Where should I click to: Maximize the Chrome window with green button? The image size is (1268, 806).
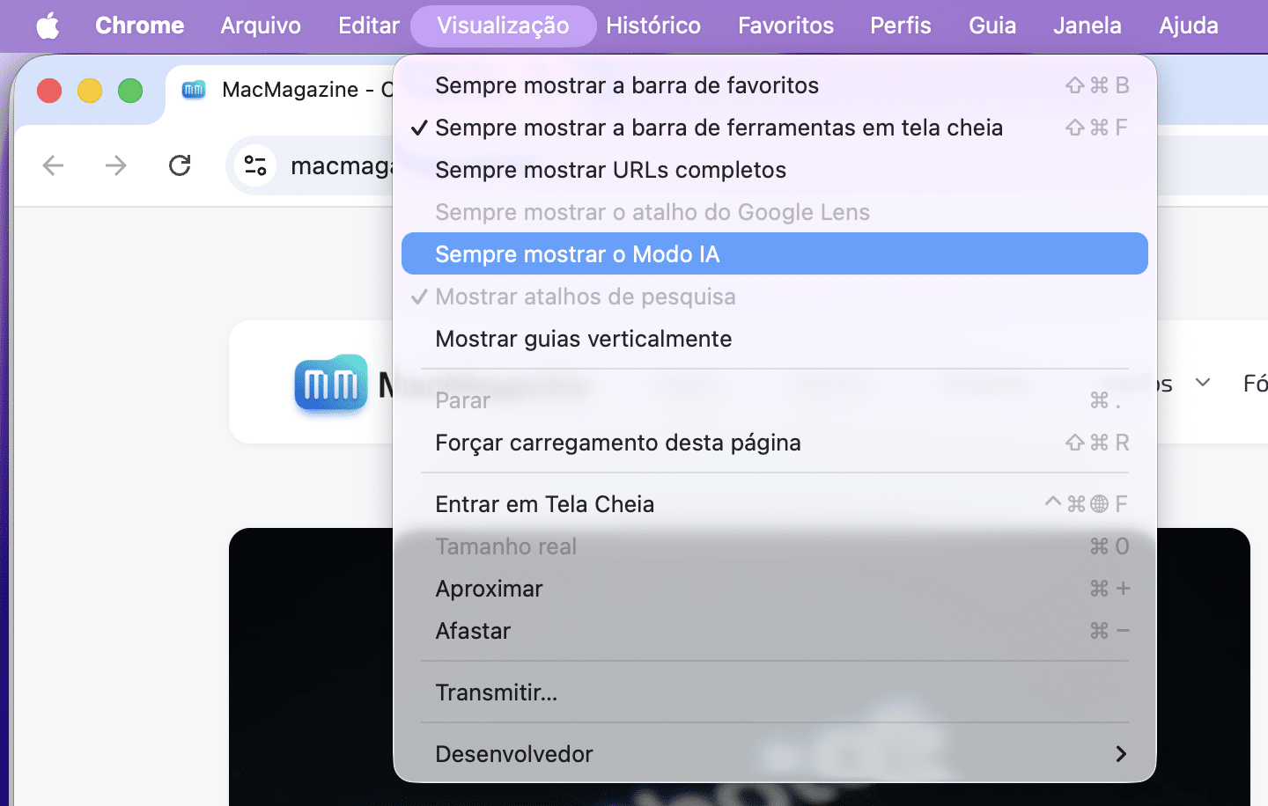pos(130,90)
